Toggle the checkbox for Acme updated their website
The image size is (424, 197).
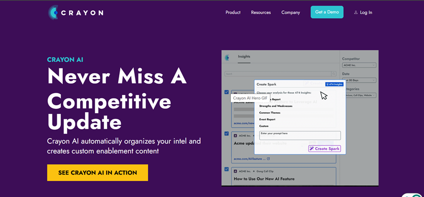[x=226, y=134]
